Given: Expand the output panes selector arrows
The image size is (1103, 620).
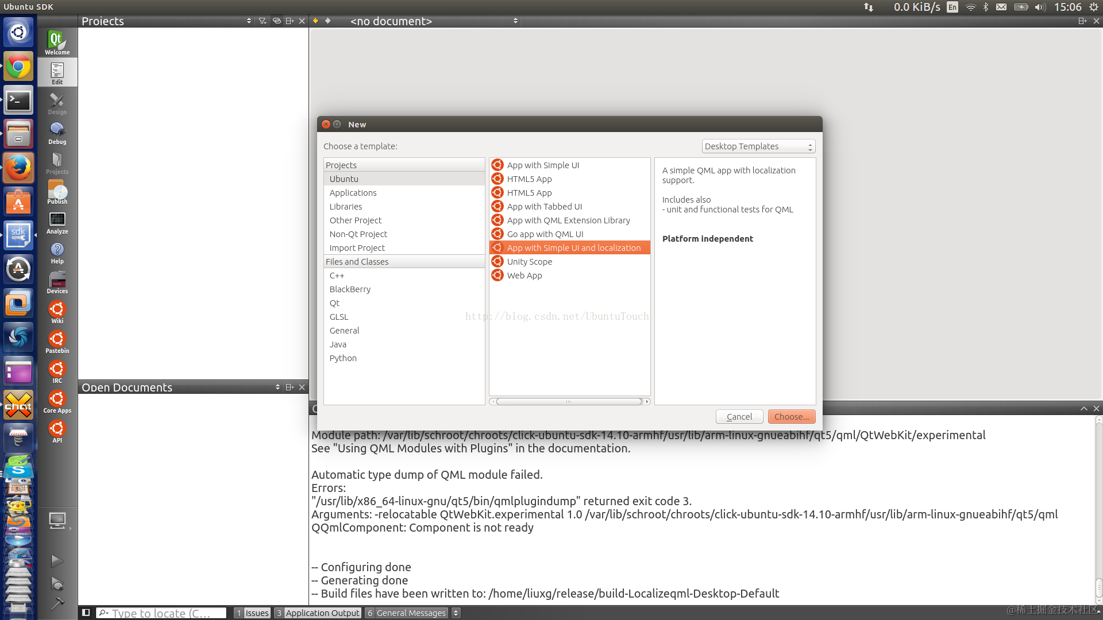Looking at the screenshot, I should (456, 613).
